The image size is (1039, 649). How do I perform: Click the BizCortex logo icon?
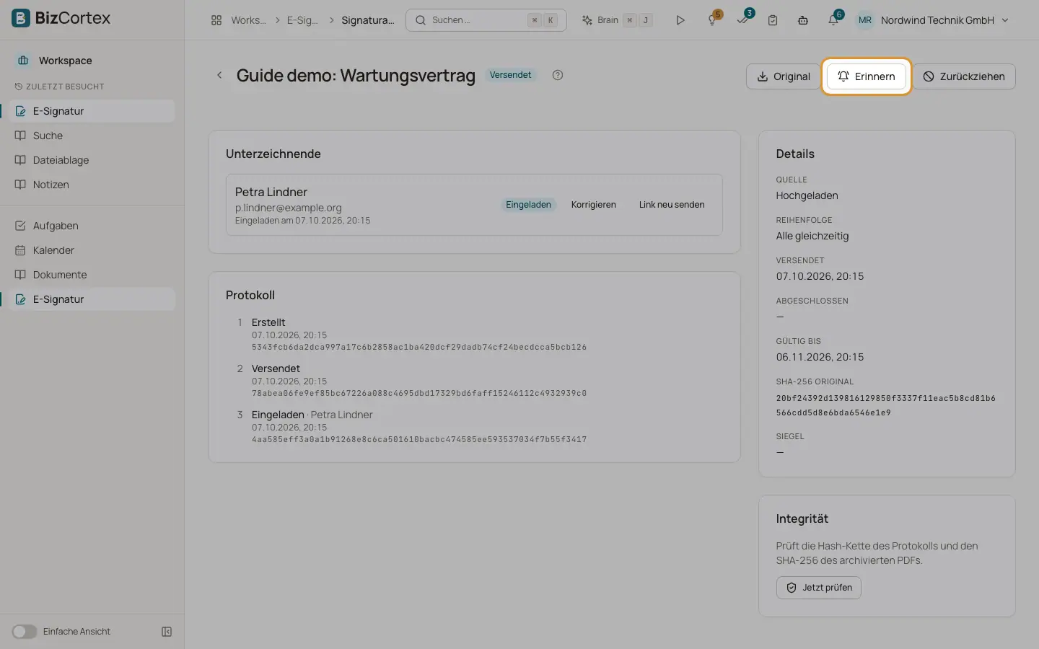21,18
